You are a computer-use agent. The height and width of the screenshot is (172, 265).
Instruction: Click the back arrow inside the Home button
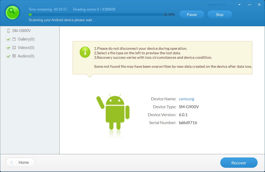tap(11, 162)
